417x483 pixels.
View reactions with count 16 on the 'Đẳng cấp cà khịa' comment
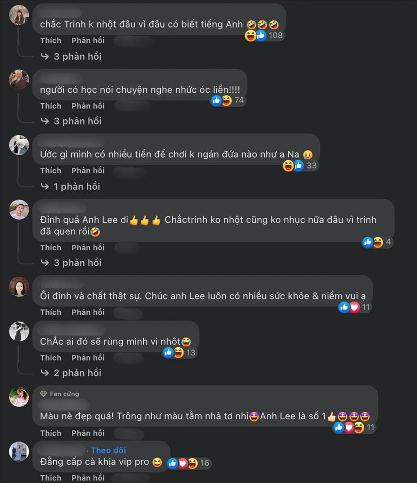(x=189, y=463)
